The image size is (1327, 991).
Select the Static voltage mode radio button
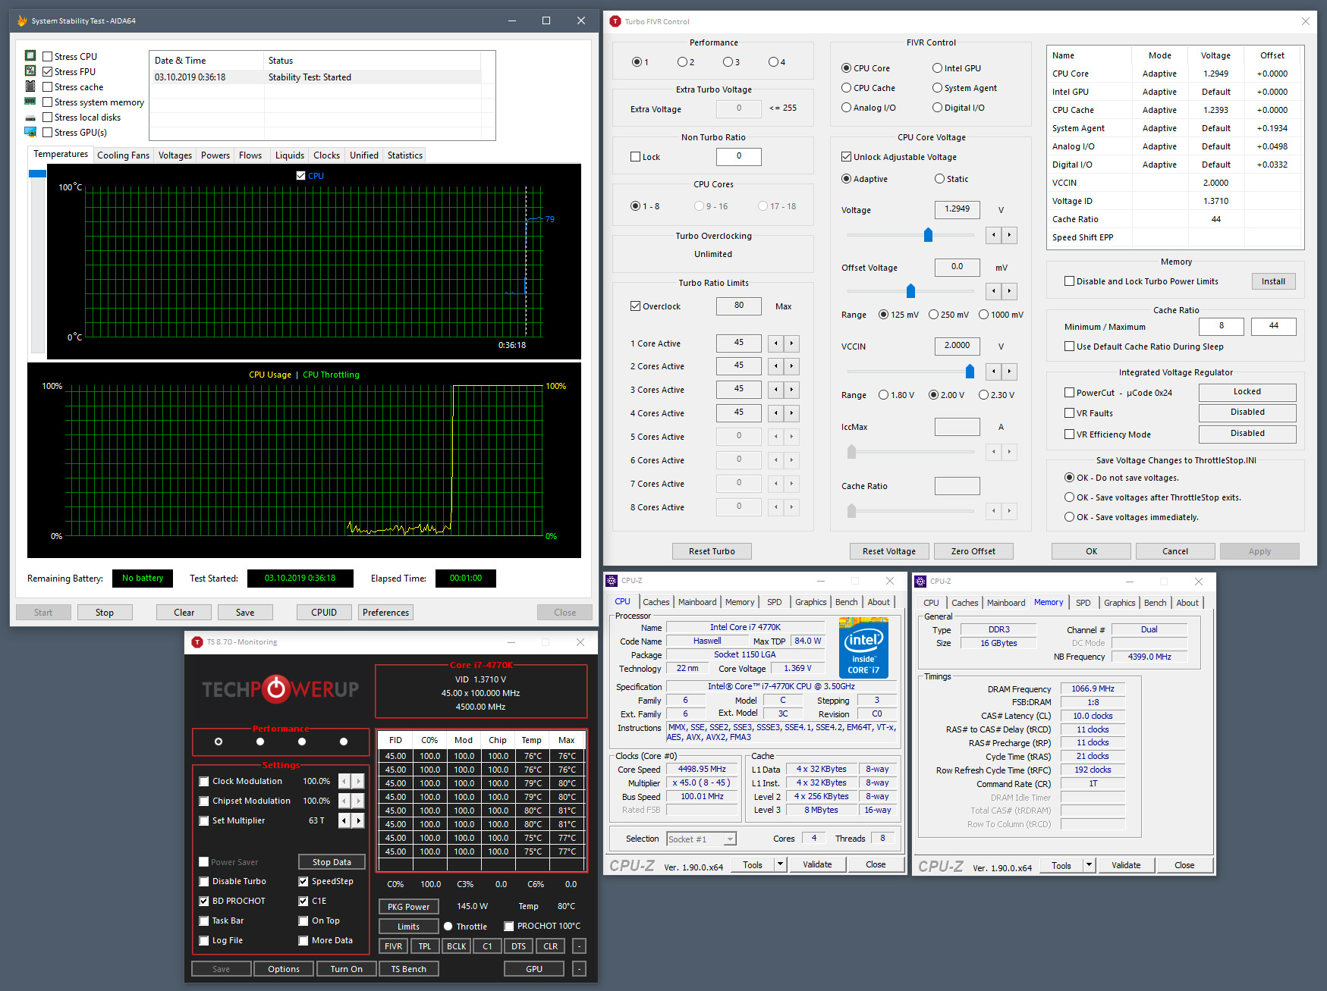[939, 179]
